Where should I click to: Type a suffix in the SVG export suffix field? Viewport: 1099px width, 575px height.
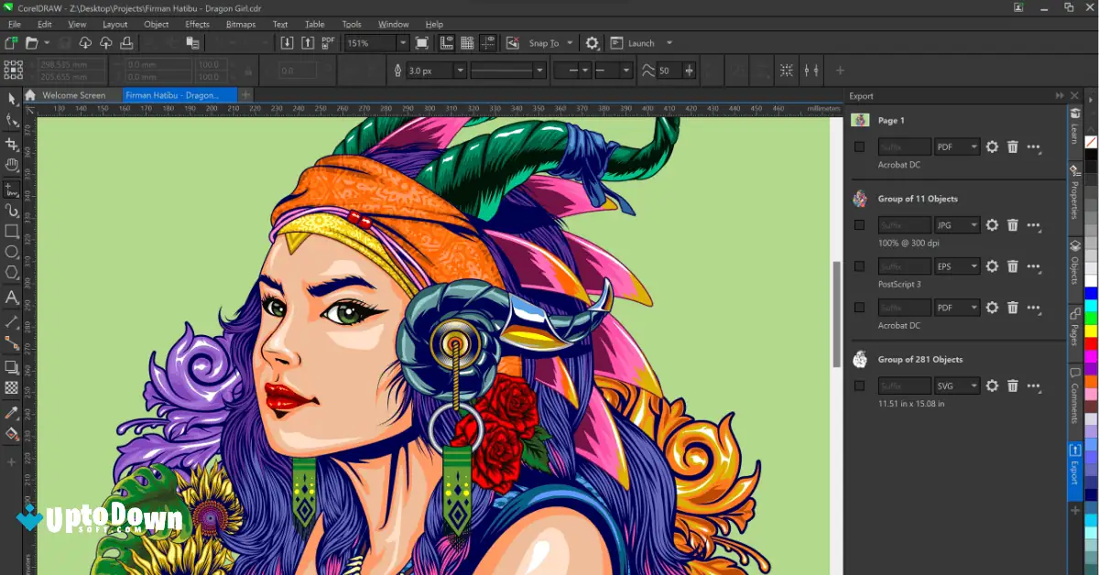[904, 385]
